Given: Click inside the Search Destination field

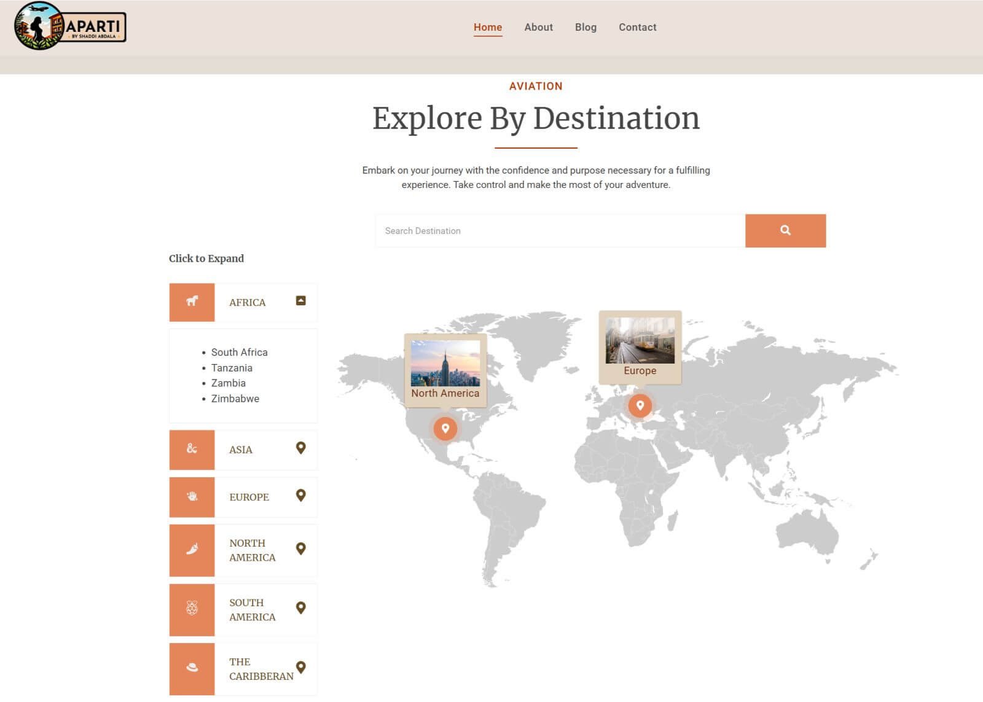Looking at the screenshot, I should coord(553,230).
